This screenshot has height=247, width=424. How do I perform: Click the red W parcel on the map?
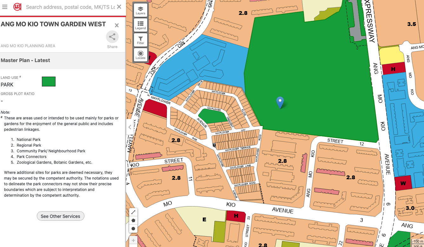coord(403,183)
